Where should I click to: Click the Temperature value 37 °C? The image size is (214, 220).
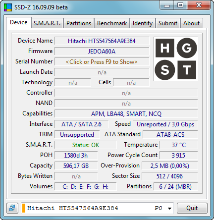tap(179, 145)
